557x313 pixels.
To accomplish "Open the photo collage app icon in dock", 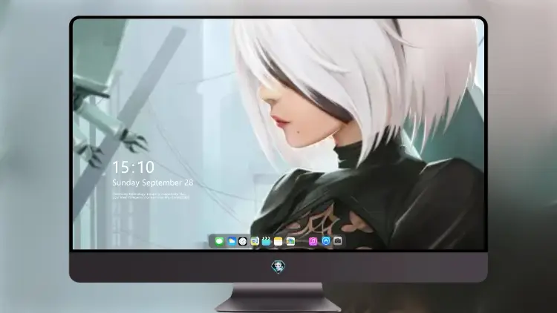I will pyautogui.click(x=290, y=241).
